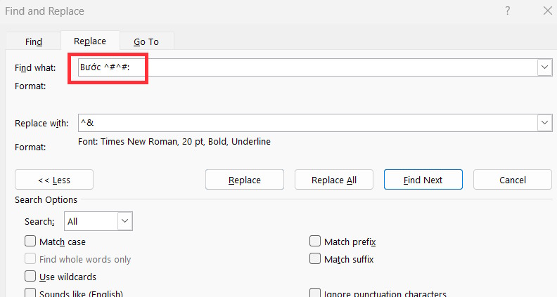Viewport: 557px width, 297px height.
Task: Open the Help question mark icon
Action: 508,11
